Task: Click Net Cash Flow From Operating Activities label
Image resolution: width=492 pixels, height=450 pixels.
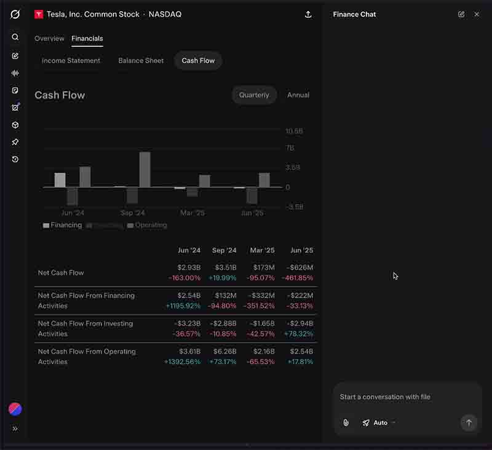Action: [x=87, y=357]
